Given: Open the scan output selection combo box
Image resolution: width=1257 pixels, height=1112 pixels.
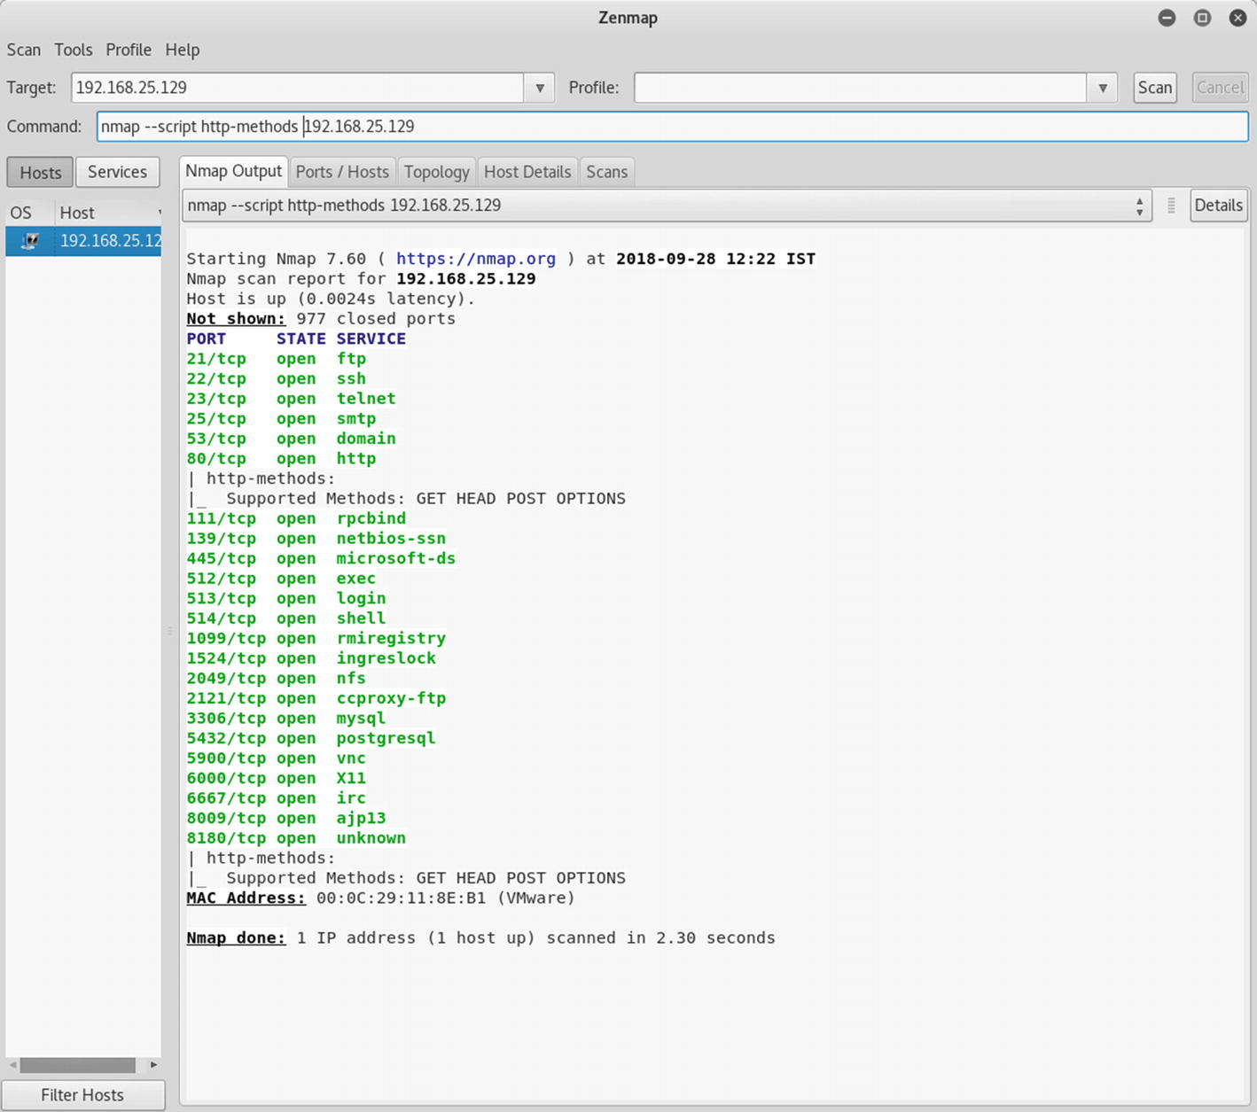Looking at the screenshot, I should pos(667,206).
